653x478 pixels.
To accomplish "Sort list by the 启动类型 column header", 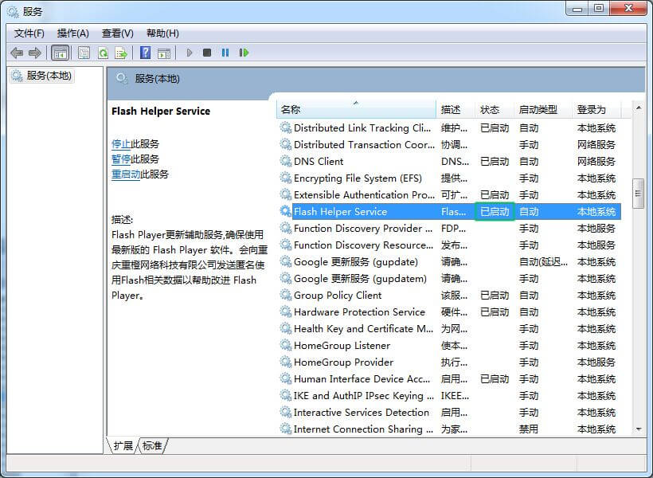I will (538, 110).
